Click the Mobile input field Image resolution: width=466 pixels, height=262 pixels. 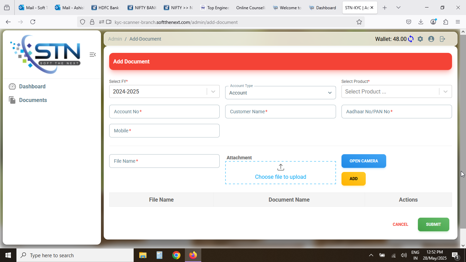tap(164, 131)
